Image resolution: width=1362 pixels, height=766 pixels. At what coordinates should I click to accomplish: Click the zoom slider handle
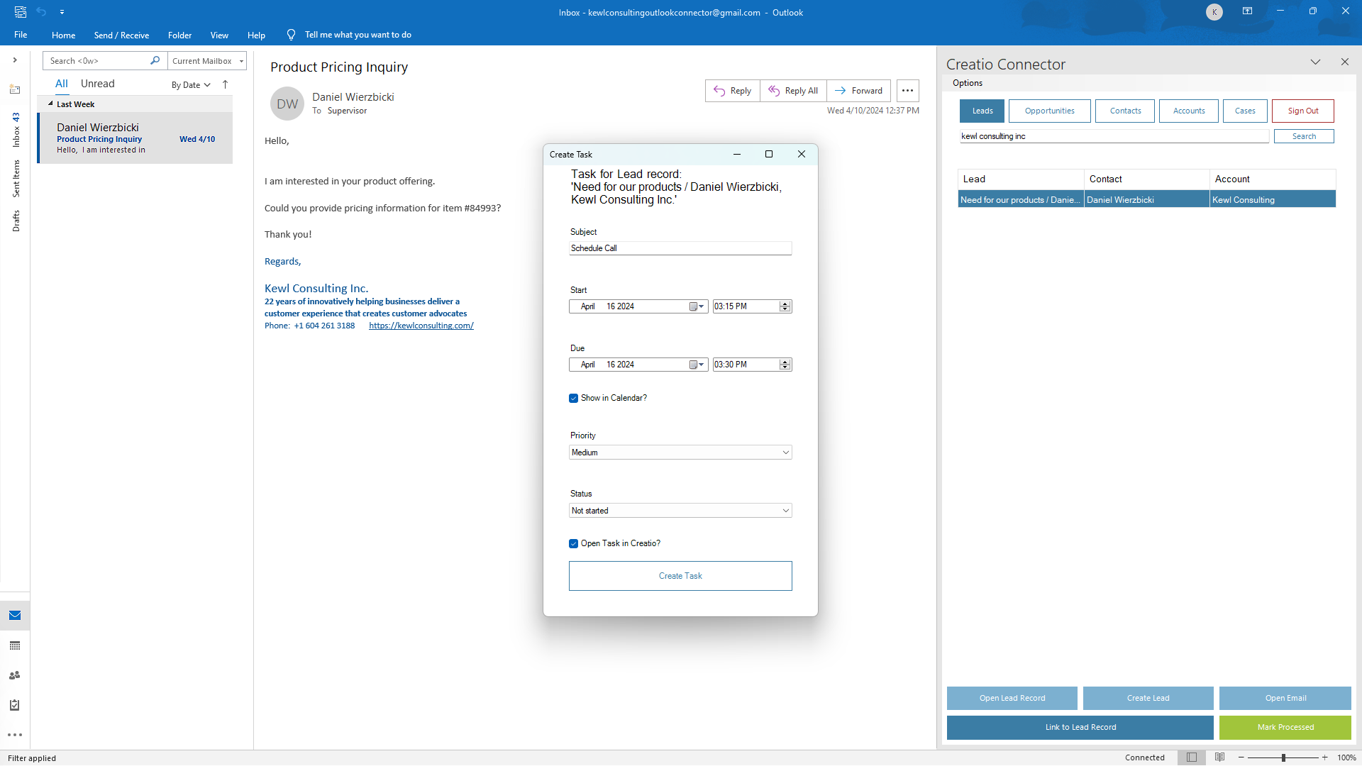coord(1283,757)
